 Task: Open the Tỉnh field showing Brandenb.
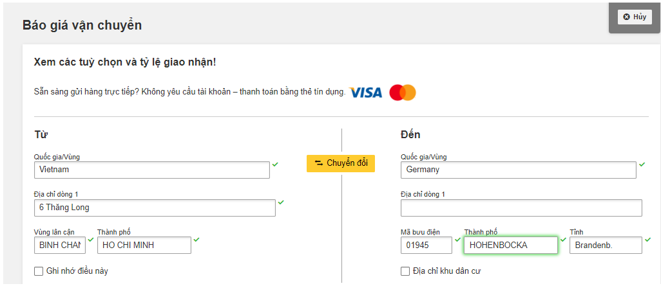pyautogui.click(x=606, y=246)
